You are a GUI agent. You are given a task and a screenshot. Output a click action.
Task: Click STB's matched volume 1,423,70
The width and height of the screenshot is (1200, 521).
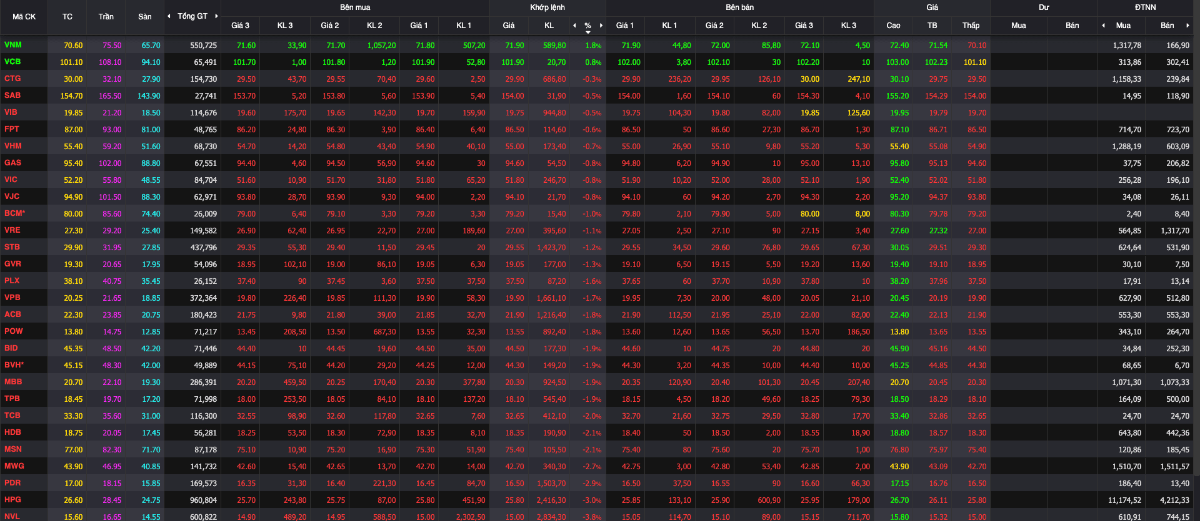(x=551, y=248)
